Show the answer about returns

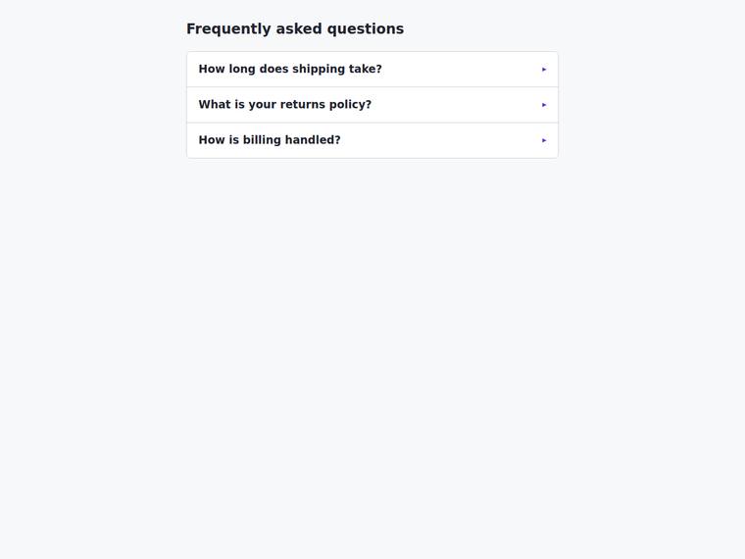(372, 105)
